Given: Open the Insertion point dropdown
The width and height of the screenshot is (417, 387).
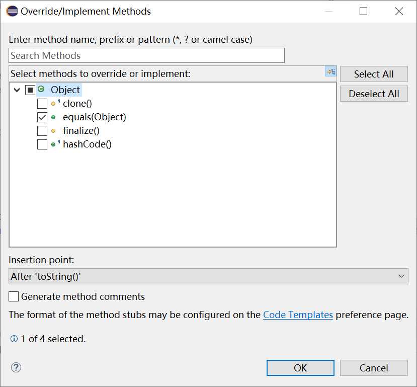Looking at the screenshot, I should point(208,276).
